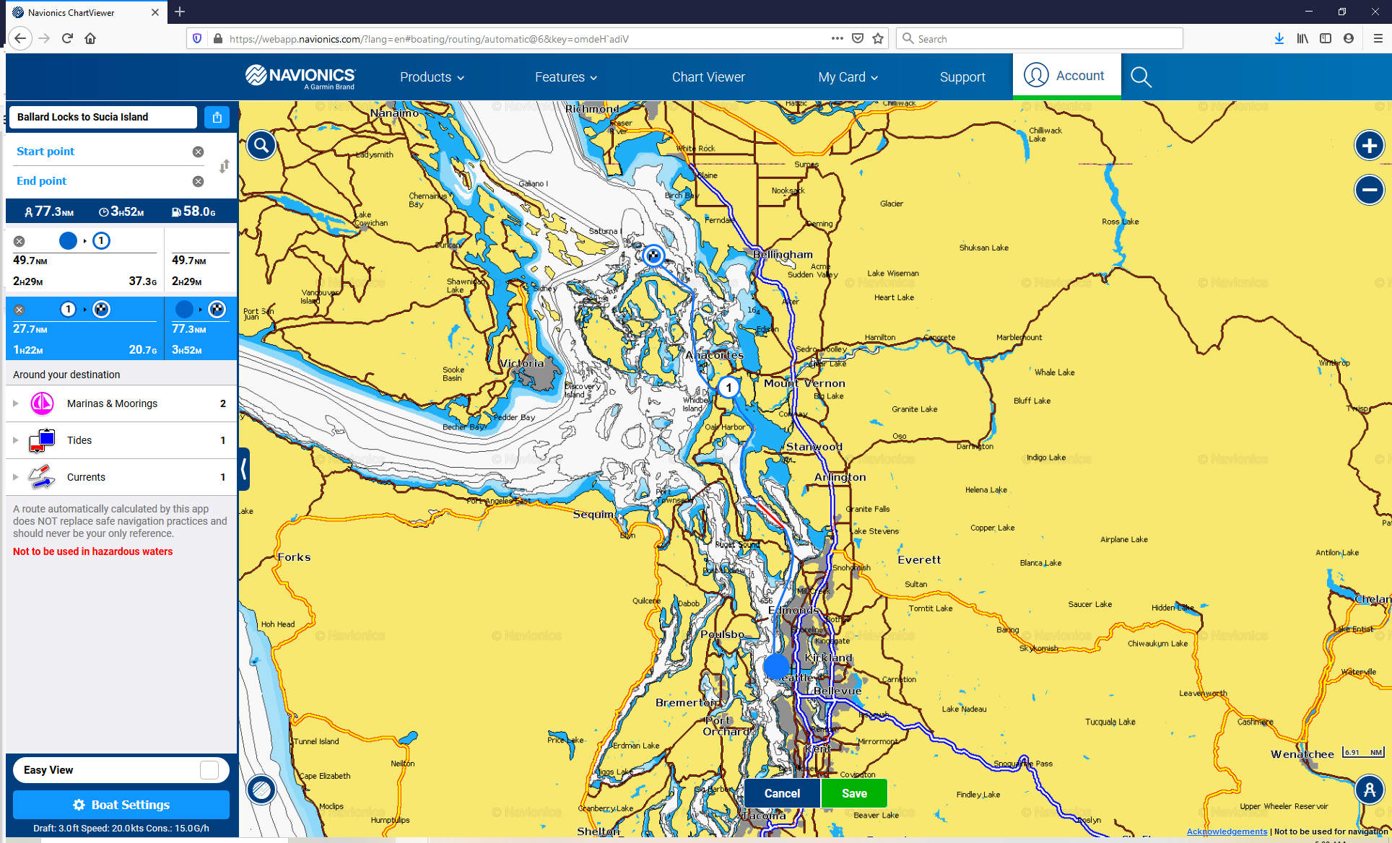Click the share route icon

[x=217, y=117]
